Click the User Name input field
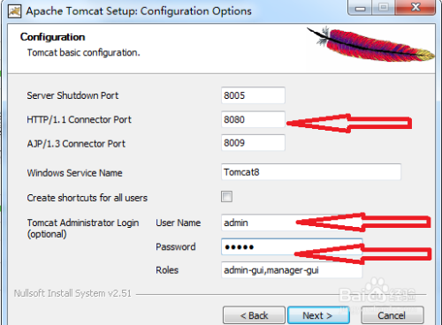The image size is (442, 325). point(292,223)
